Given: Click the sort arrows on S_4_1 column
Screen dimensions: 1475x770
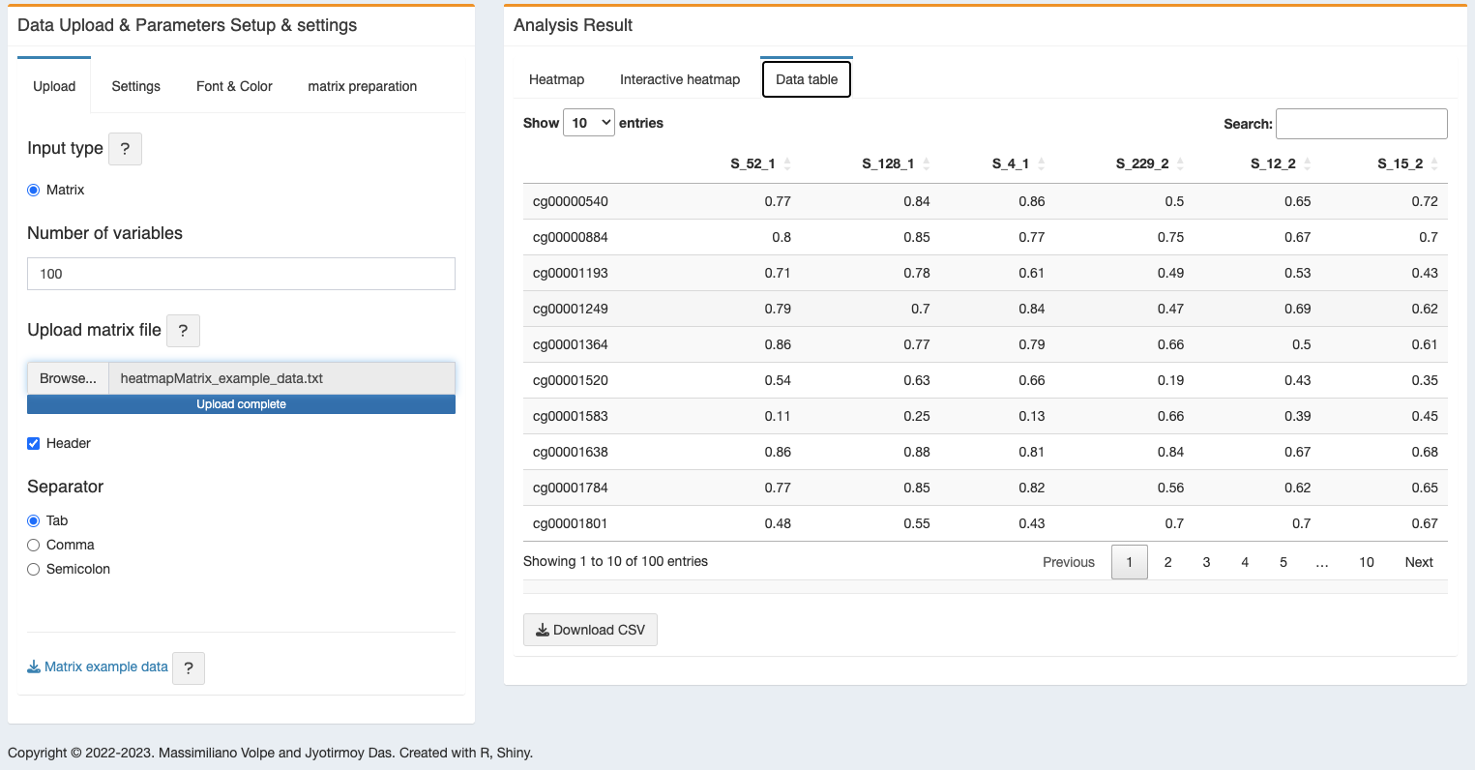Looking at the screenshot, I should point(1041,164).
